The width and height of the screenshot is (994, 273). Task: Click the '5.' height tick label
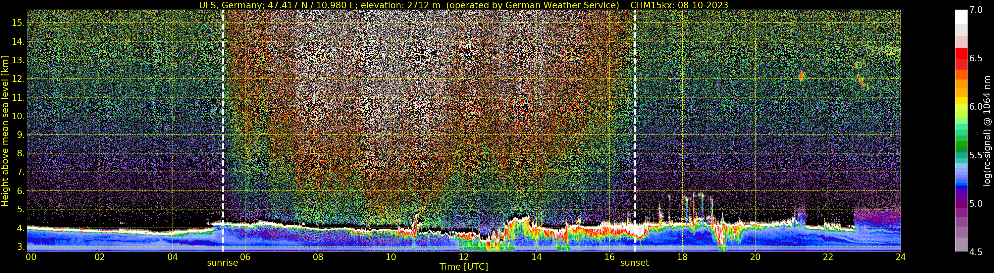coord(21,210)
